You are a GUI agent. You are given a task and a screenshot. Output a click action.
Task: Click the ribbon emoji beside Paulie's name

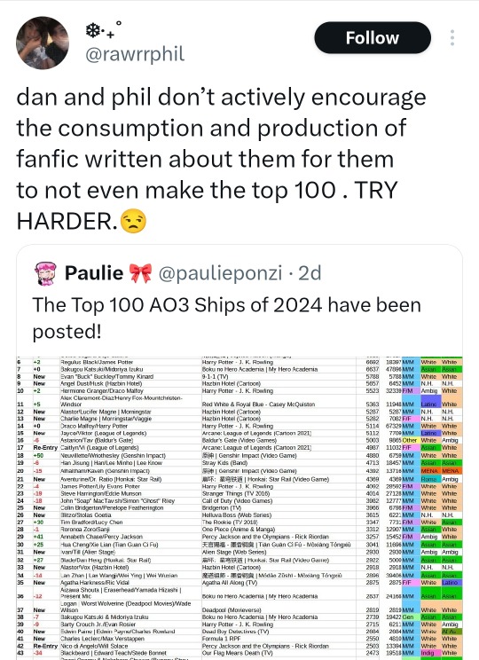click(x=140, y=273)
